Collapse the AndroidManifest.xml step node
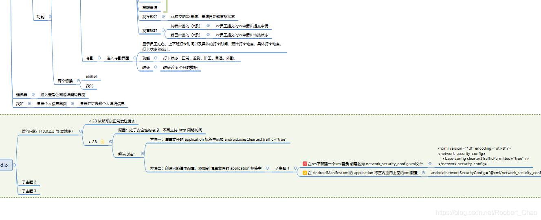This screenshot has width=541, height=220. click(423, 173)
